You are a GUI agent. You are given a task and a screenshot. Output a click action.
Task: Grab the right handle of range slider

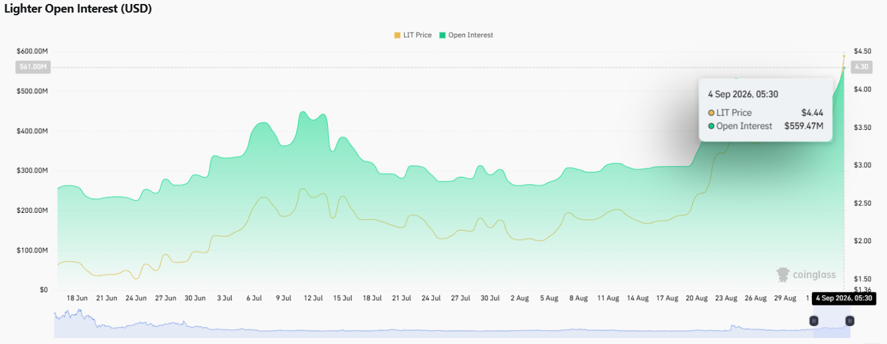[849, 321]
